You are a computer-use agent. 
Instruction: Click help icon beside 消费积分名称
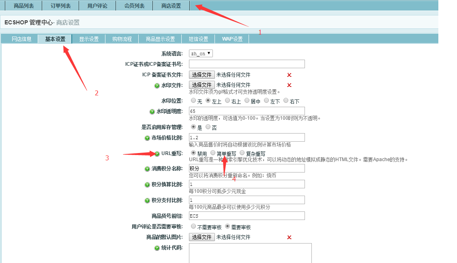(147, 169)
